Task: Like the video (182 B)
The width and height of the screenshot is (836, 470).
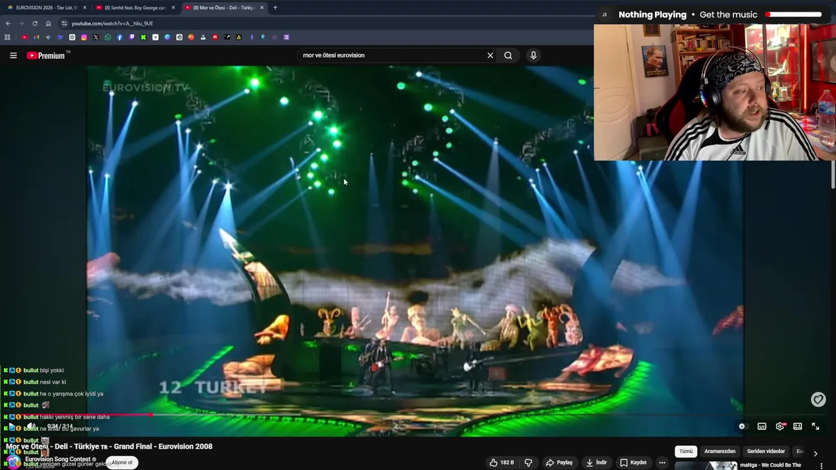Action: coord(502,463)
